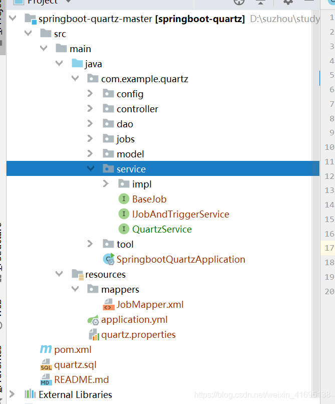This screenshot has height=404, width=335.
Task: Collapse the mappers folder
Action: [x=75, y=289]
